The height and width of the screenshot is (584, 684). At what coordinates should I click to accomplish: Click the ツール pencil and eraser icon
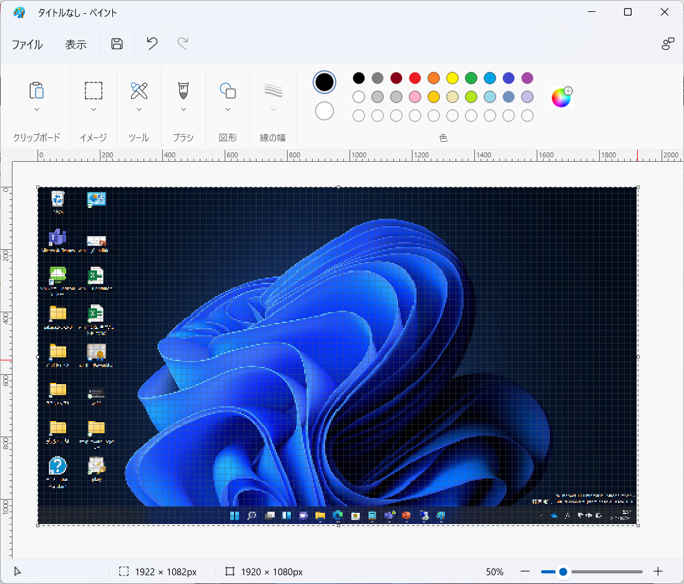pos(139,91)
